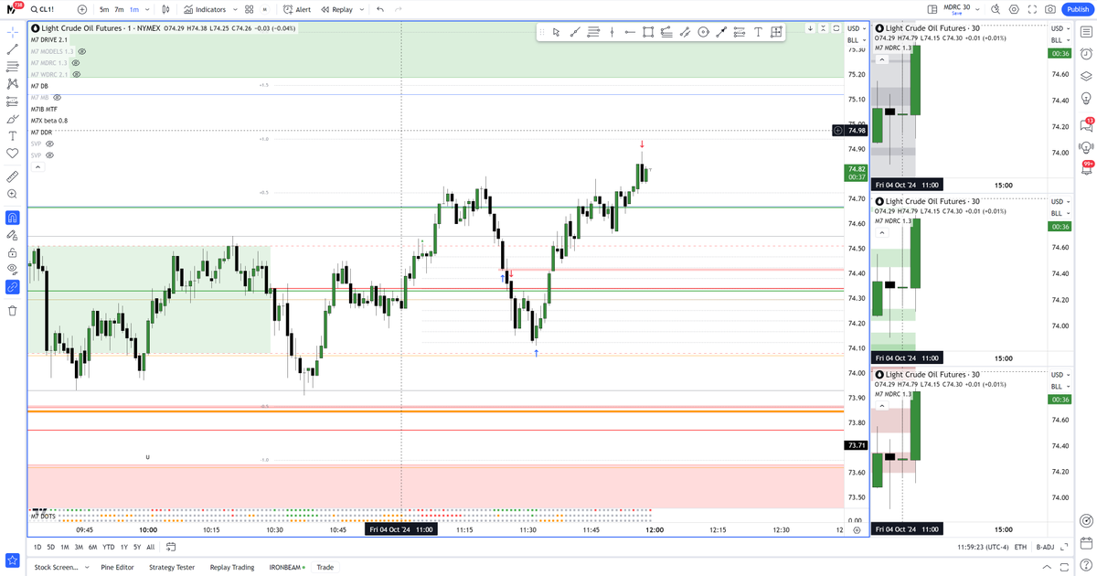Open the Strategy Tester panel

click(x=171, y=567)
